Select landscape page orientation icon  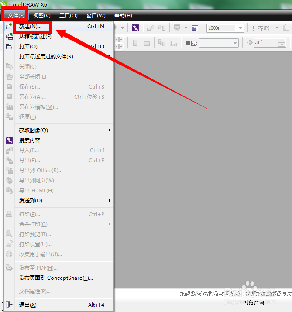(x=147, y=43)
